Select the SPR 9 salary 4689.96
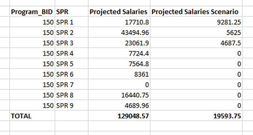 pyautogui.click(x=119, y=105)
